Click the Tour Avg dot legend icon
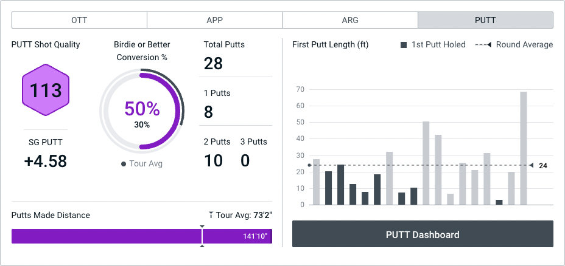Screen dimensions: 565x266 click(x=124, y=164)
